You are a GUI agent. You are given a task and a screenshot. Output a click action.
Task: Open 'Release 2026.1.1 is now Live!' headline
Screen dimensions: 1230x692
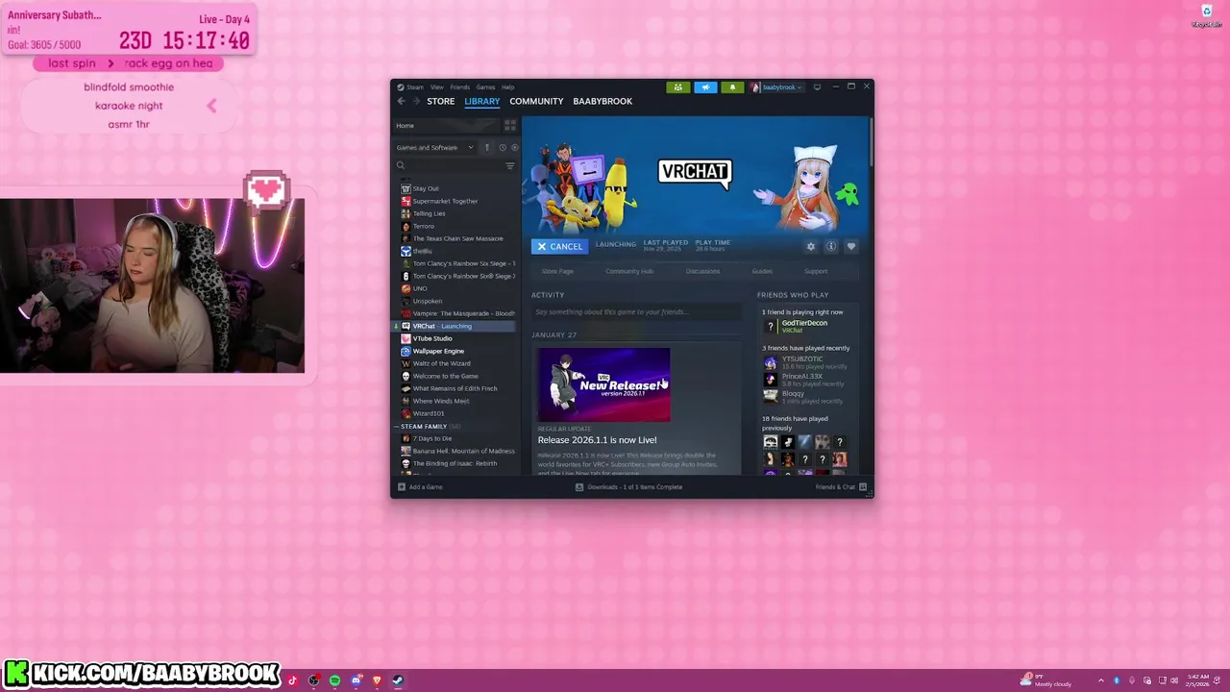[598, 440]
